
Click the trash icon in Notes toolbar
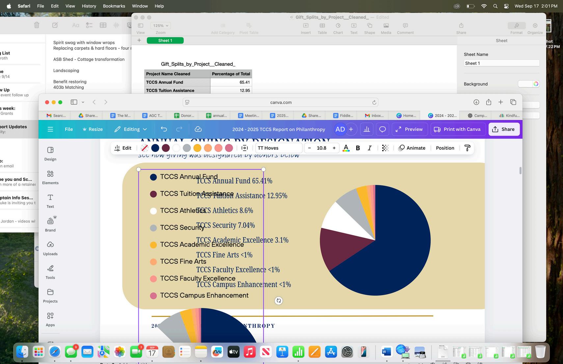coord(37,25)
